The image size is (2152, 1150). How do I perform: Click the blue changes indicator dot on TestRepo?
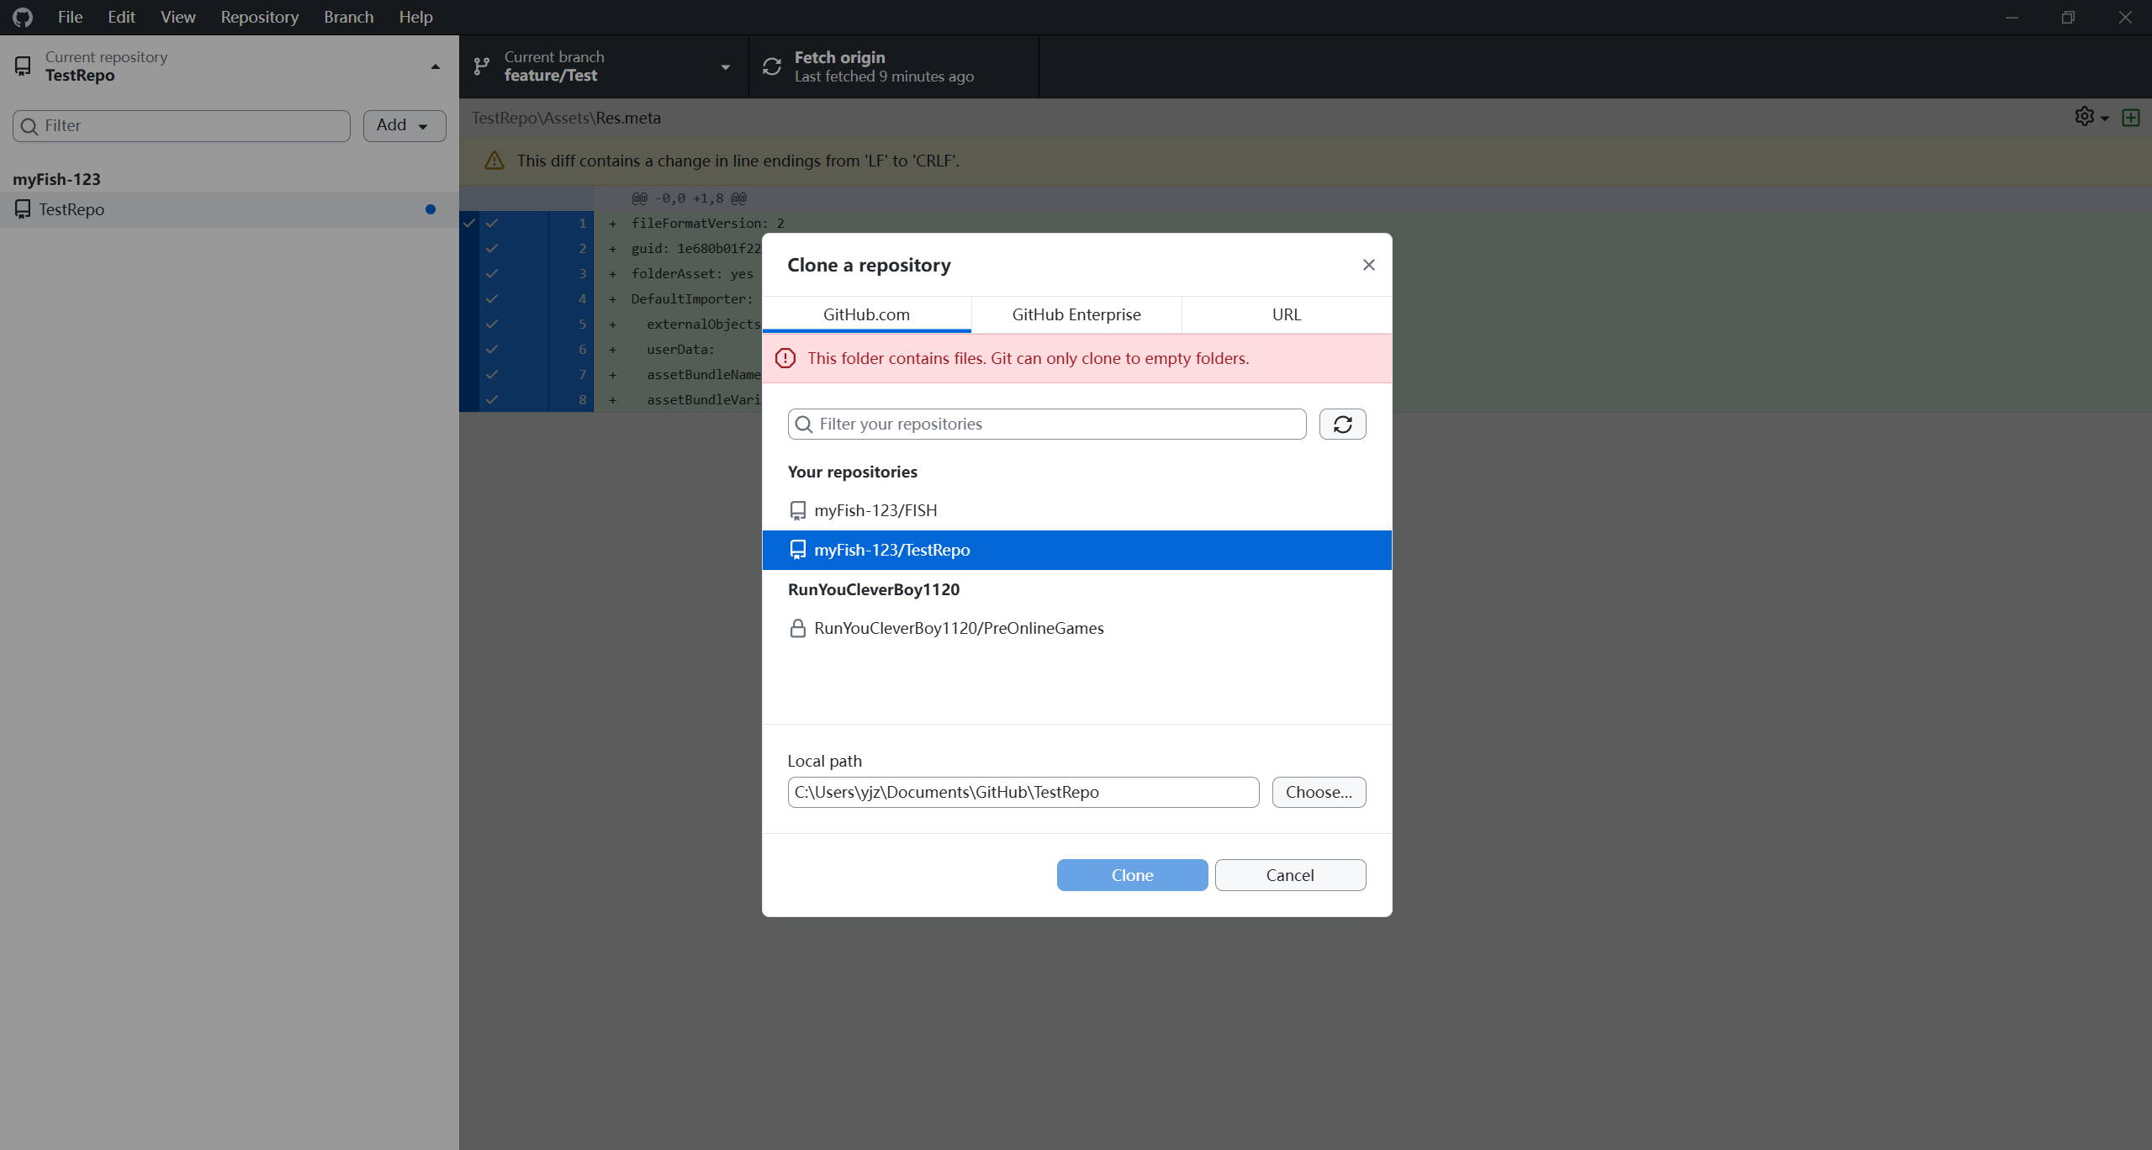click(x=431, y=209)
